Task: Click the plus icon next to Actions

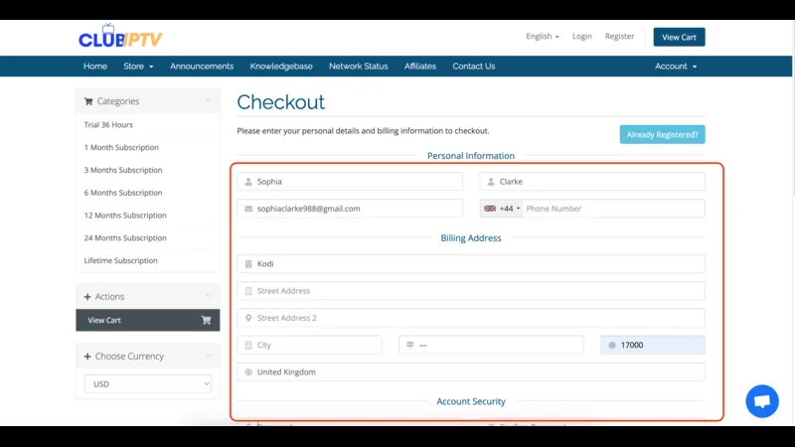Action: [87, 297]
